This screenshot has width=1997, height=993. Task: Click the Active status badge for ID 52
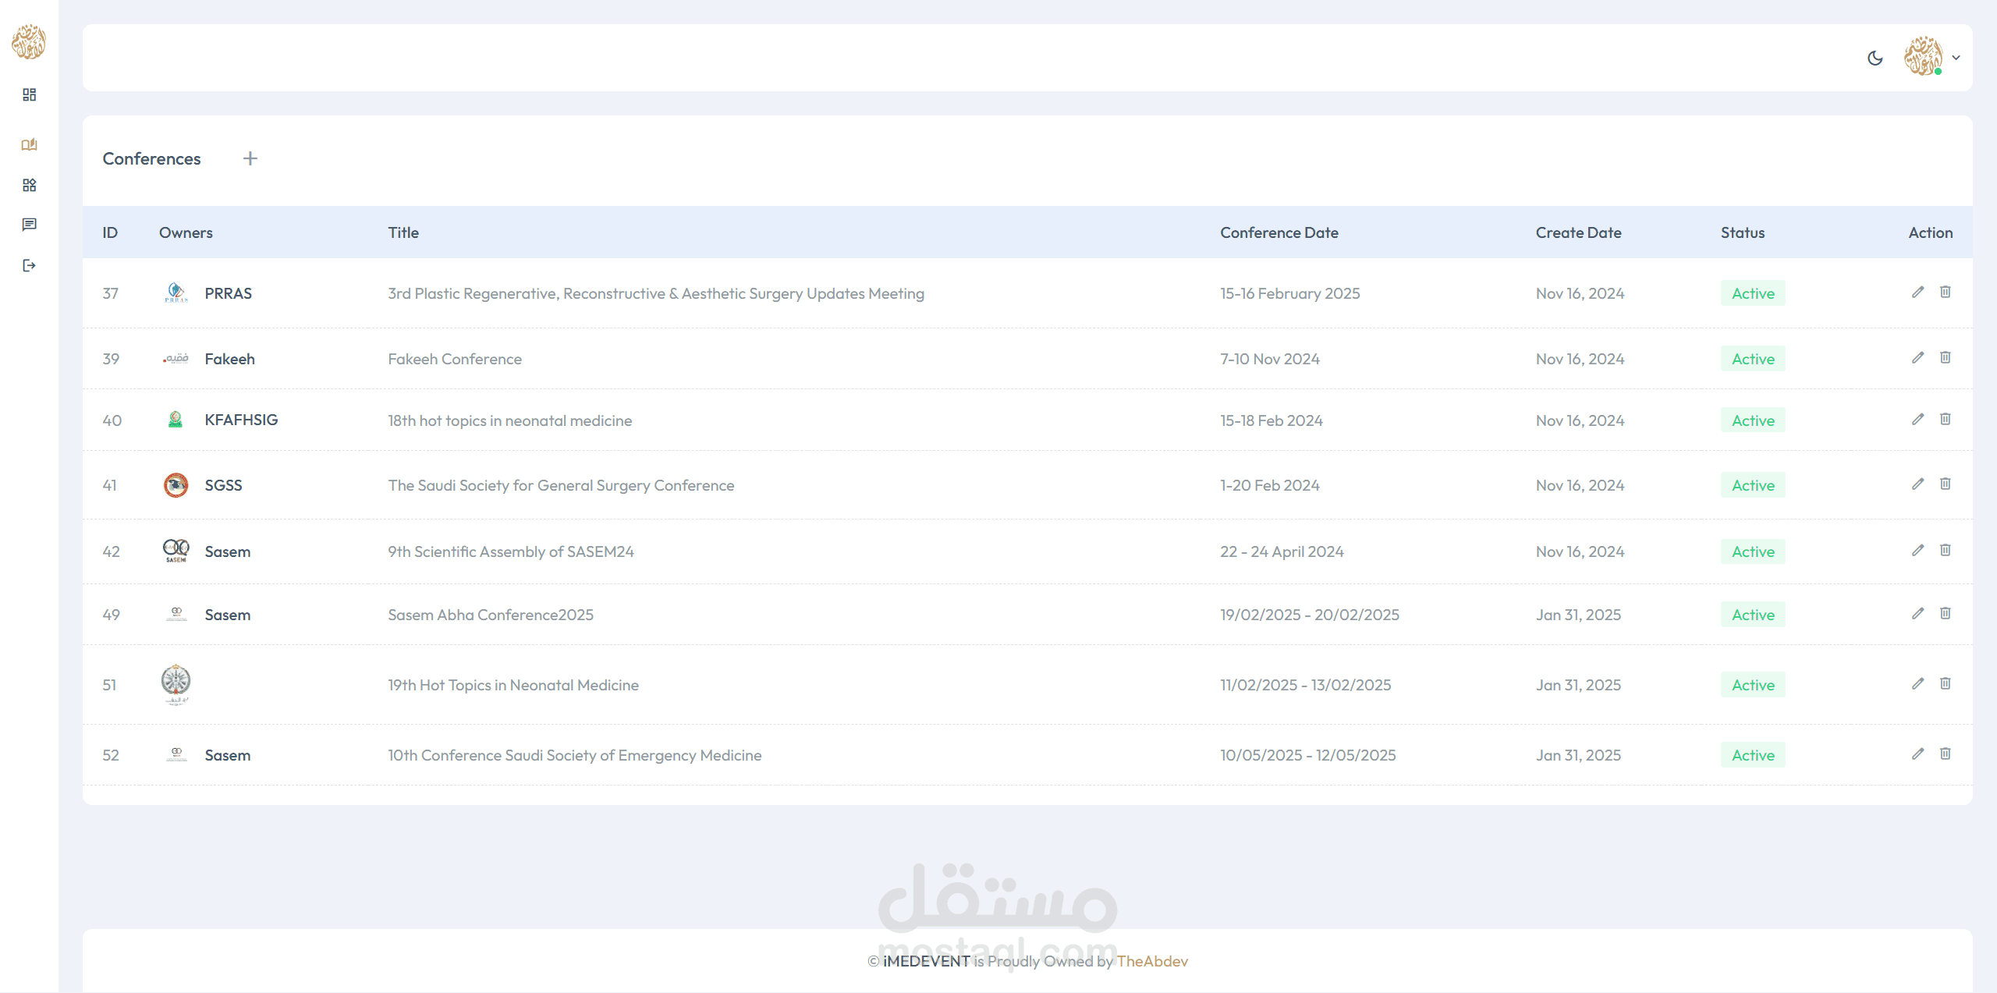[x=1753, y=755]
